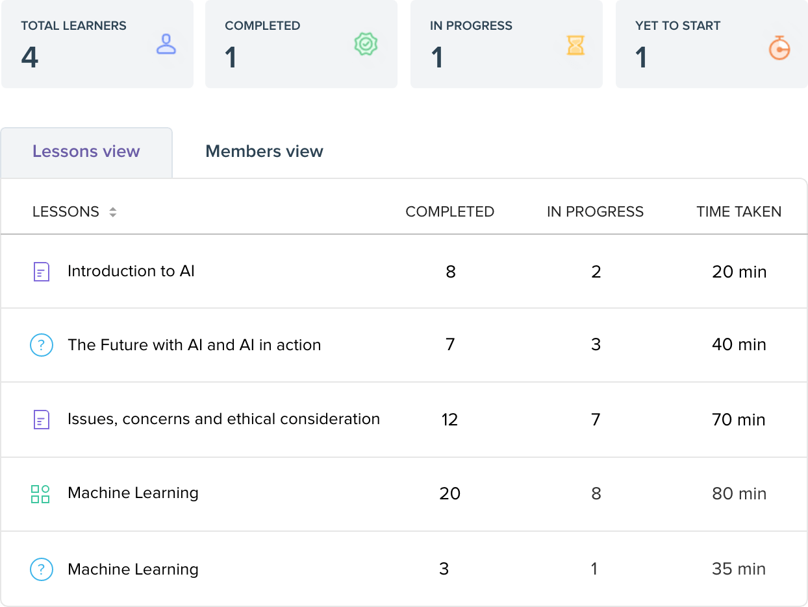Screen dimensions: 808x607
Task: Click the 80 min time taken value
Action: point(739,494)
